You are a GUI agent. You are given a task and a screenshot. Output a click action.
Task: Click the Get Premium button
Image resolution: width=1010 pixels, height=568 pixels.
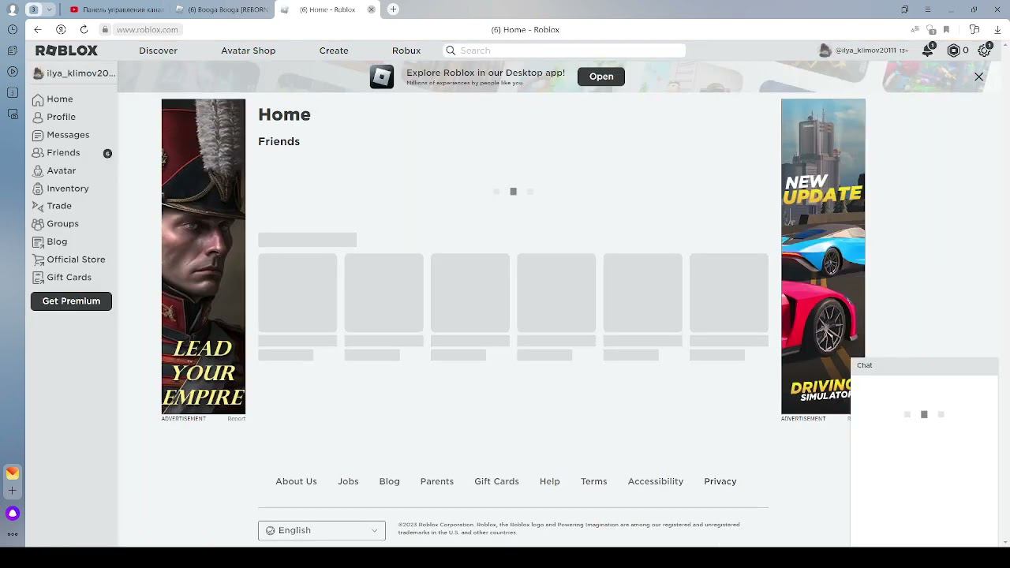tap(71, 301)
